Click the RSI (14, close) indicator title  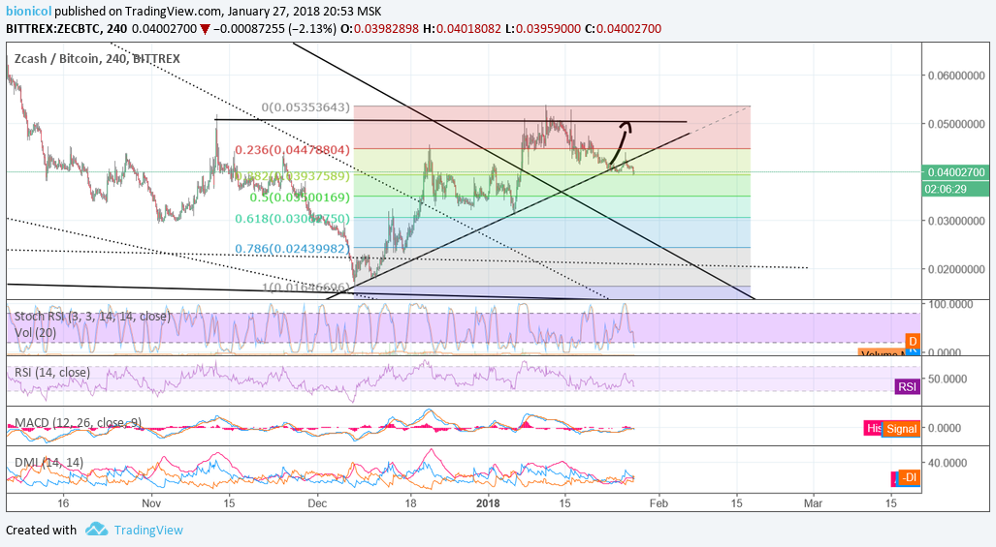click(52, 372)
